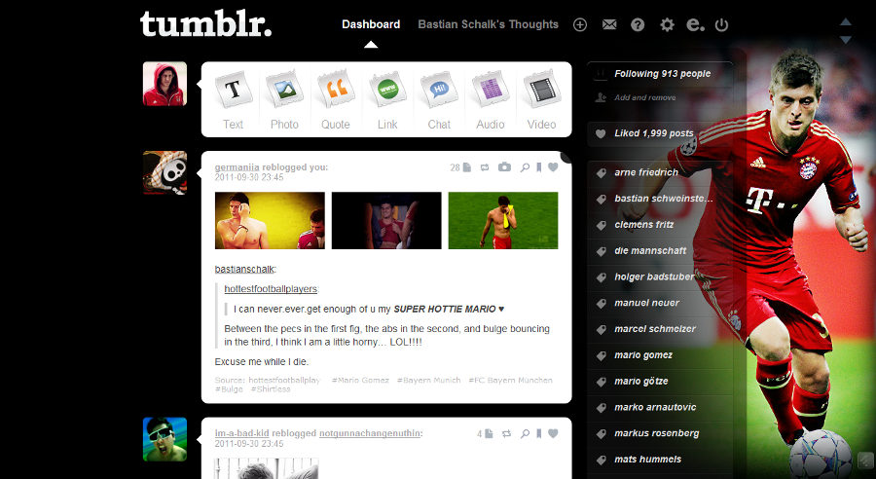Open Following 913 people
Viewport: 876px width, 479px height.
point(663,74)
